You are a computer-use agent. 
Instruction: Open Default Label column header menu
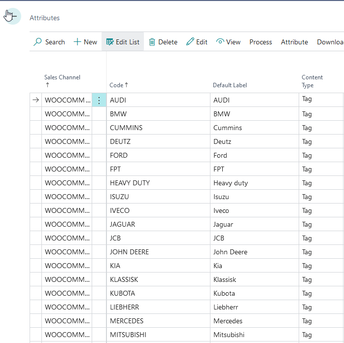click(x=230, y=85)
